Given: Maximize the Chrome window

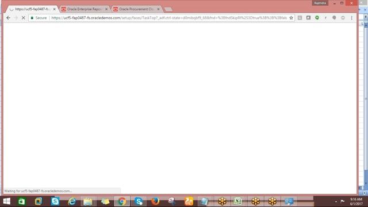Looking at the screenshot, I should point(342,3).
